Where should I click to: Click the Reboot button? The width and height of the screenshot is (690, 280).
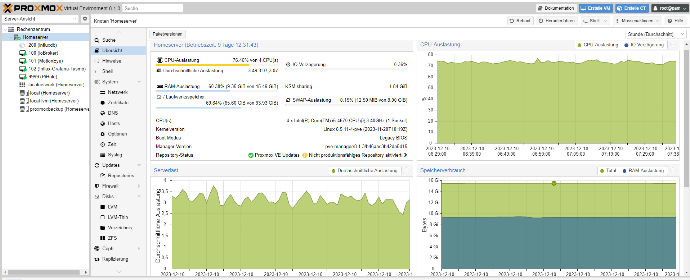point(520,21)
